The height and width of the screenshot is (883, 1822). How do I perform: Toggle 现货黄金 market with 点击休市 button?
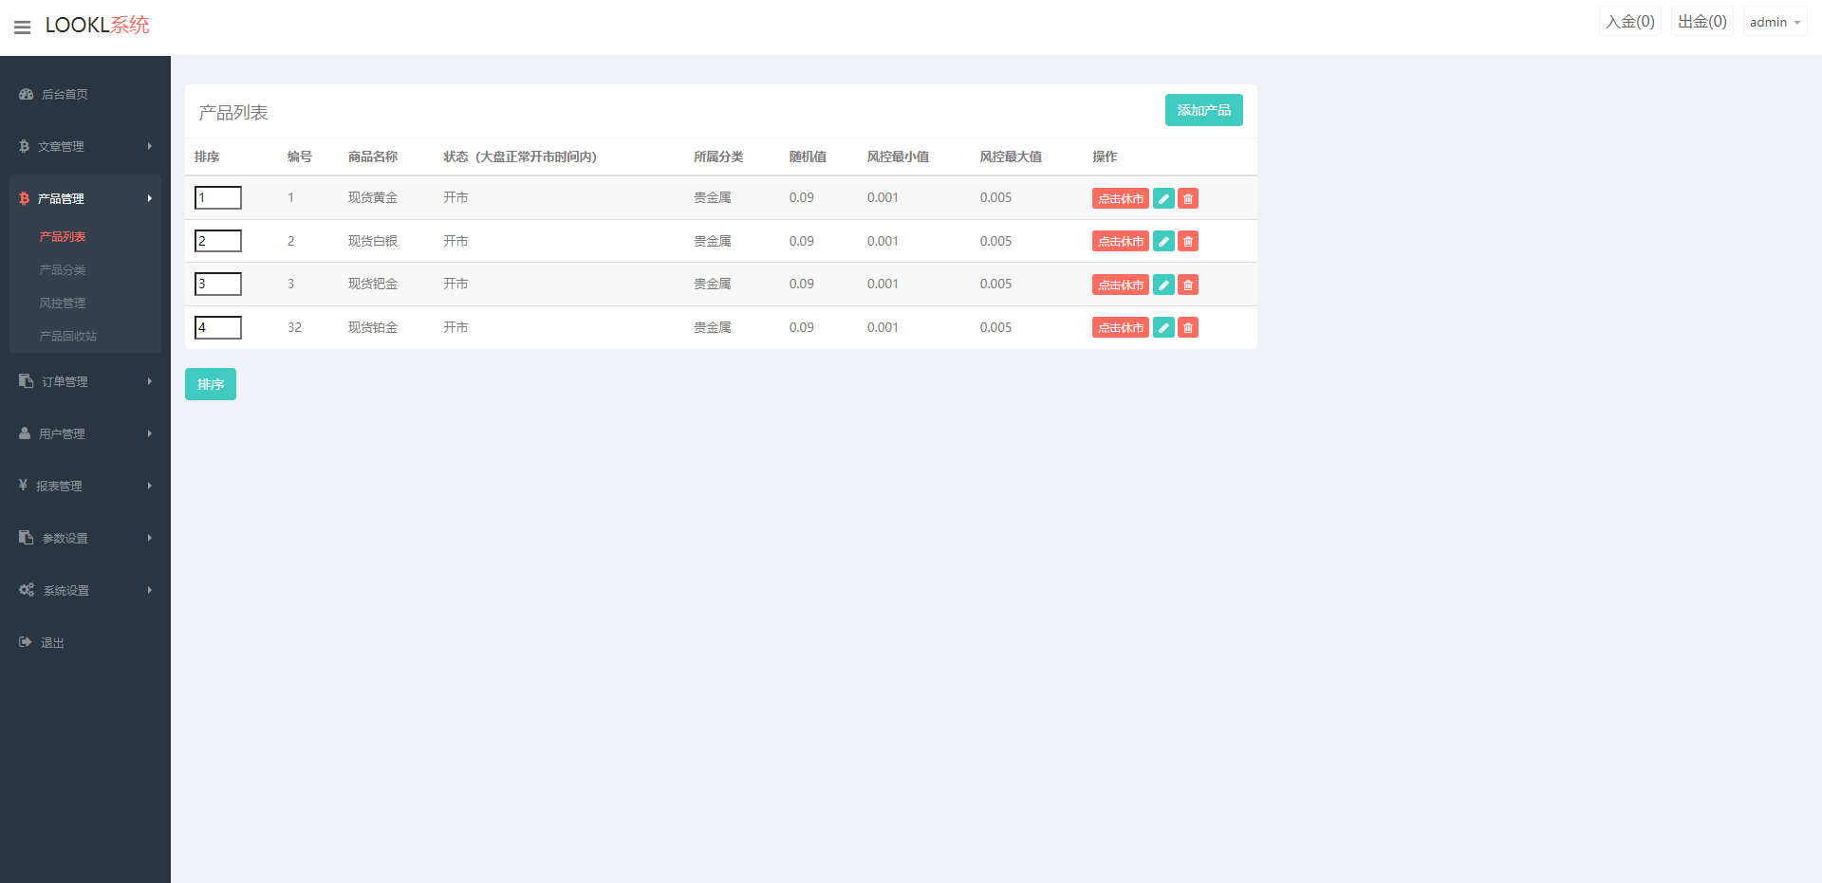pyautogui.click(x=1120, y=198)
